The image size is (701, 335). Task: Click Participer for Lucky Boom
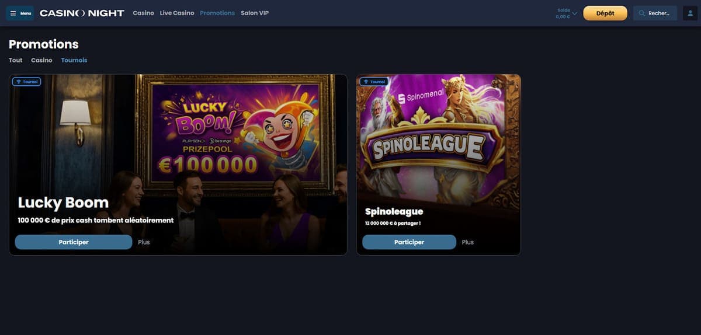pos(74,242)
